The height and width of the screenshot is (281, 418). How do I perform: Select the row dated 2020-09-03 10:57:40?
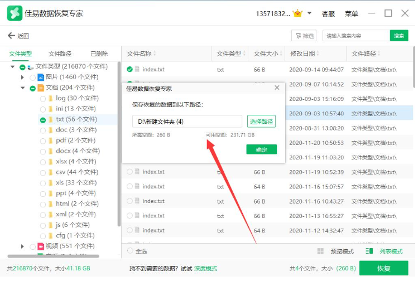268,113
